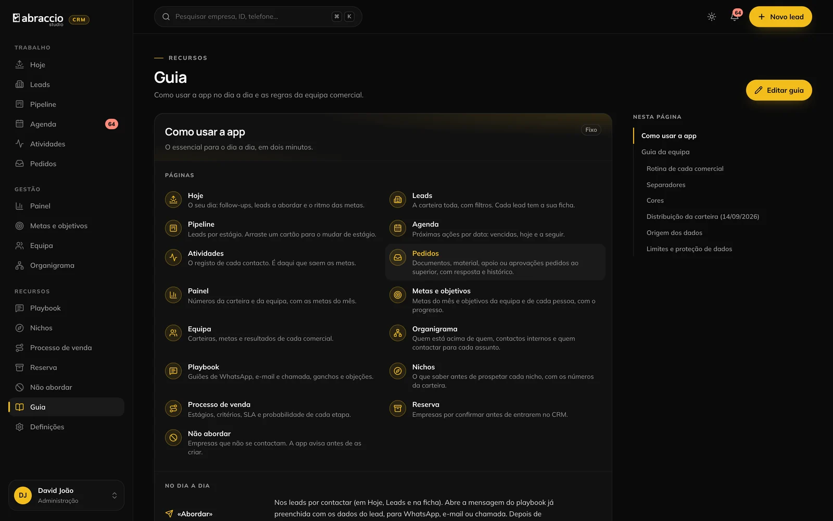Open the Leads page card in Páginas
This screenshot has width=833, height=521.
click(x=495, y=200)
